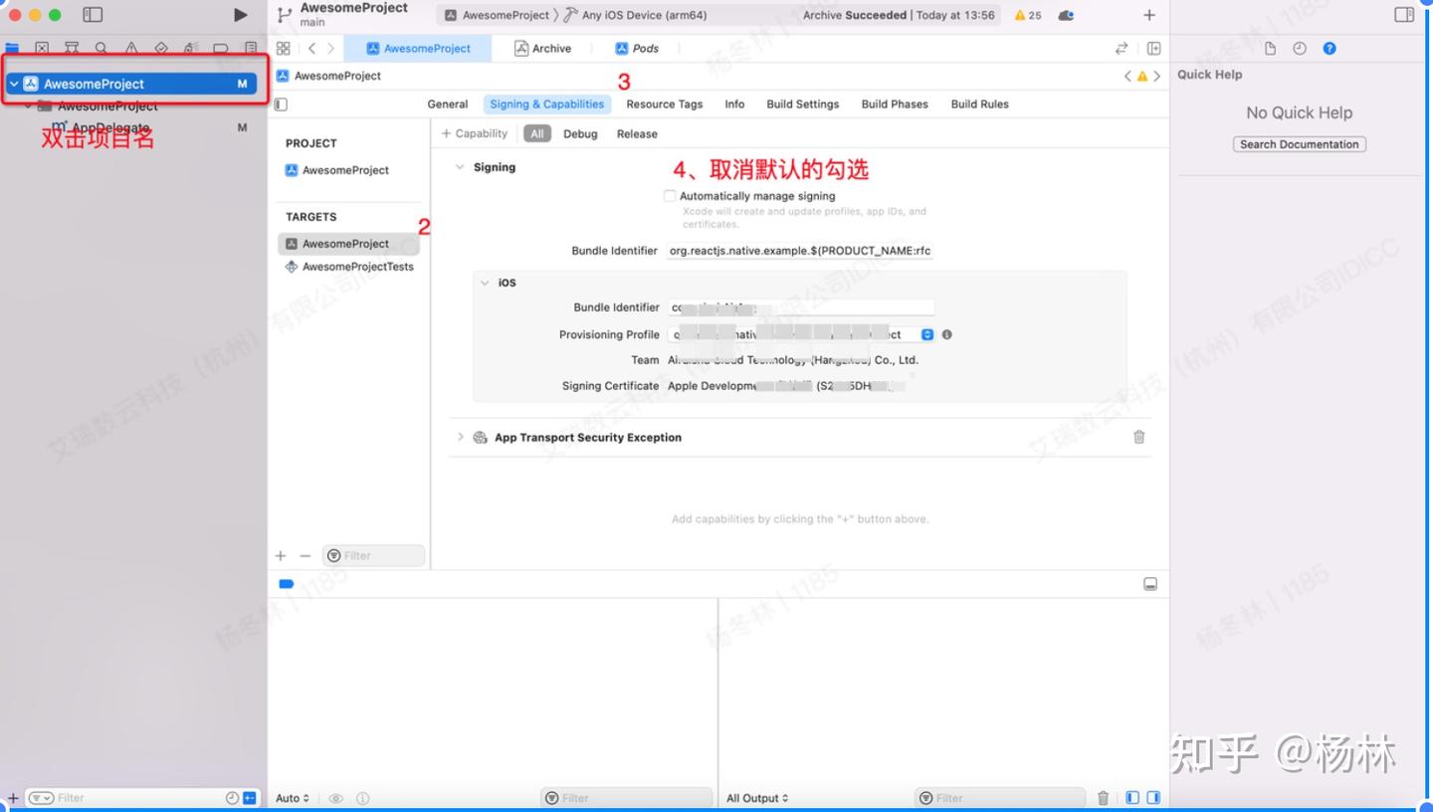Jump to the previous issue
Viewport: 1433px width, 812px height.
(1127, 76)
